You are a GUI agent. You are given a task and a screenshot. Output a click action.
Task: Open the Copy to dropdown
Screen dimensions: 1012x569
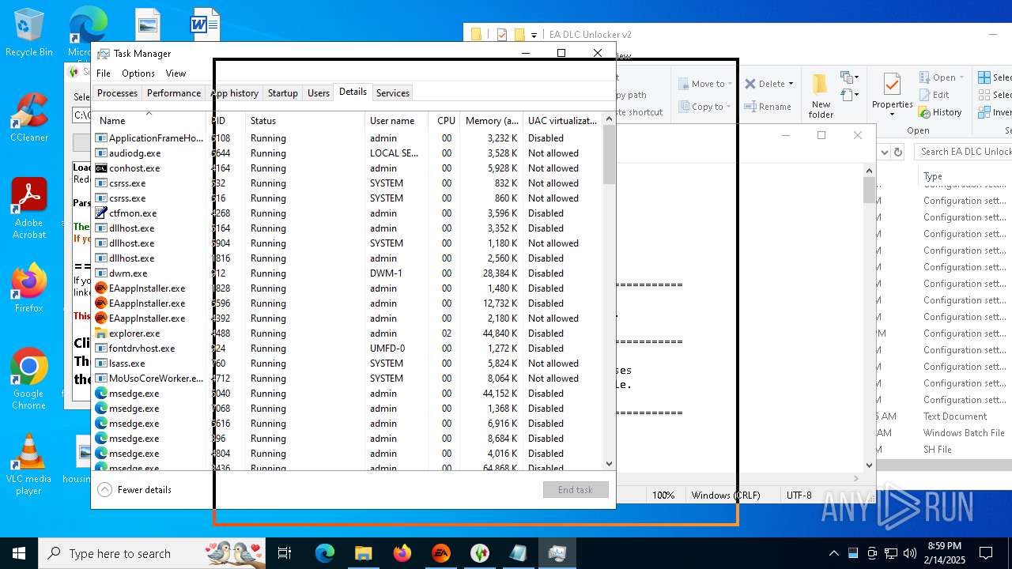pos(704,107)
